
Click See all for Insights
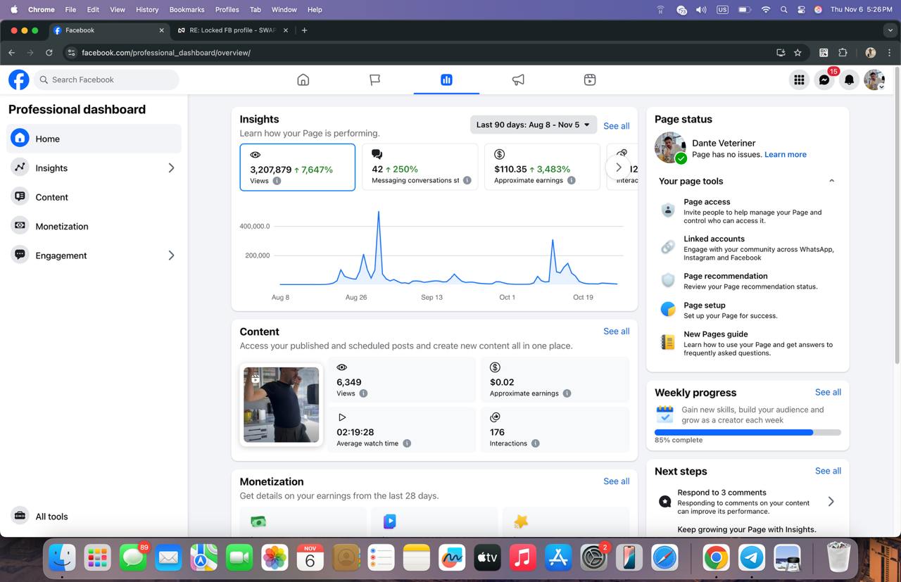(616, 126)
